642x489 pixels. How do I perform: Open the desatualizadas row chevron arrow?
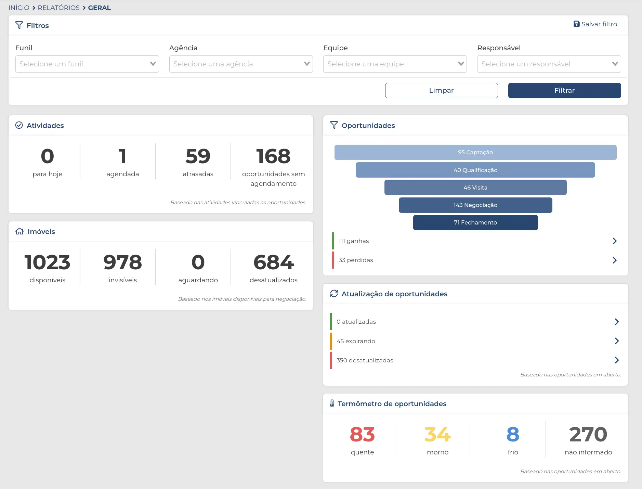[x=617, y=360]
